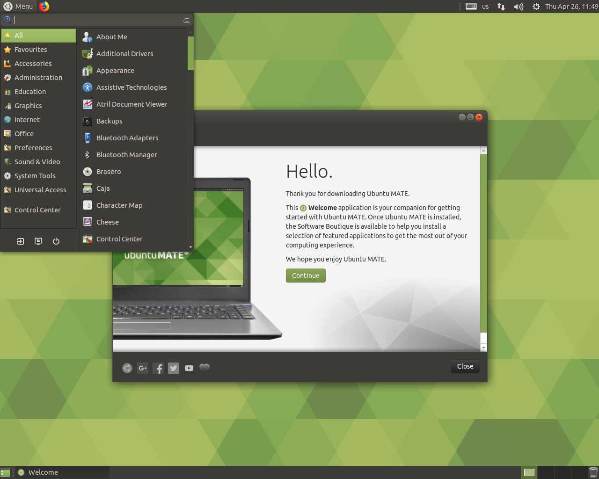
Task: Launch About Me
Action: pos(133,37)
